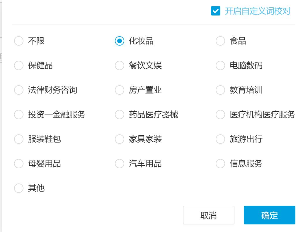The height and width of the screenshot is (232, 303).
Task: Select the 保健品 option
Action: (x=18, y=65)
